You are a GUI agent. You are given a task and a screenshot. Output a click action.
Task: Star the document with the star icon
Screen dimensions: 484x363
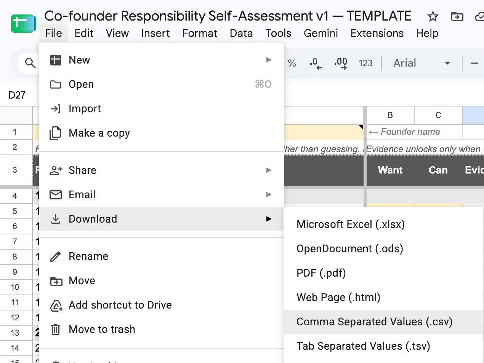(x=433, y=16)
